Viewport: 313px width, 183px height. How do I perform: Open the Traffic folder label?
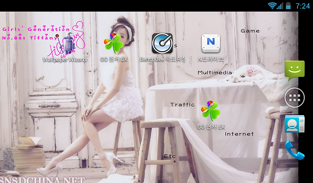tap(183, 105)
